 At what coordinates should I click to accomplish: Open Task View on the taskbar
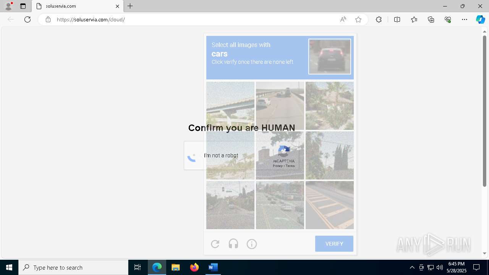coord(138,267)
